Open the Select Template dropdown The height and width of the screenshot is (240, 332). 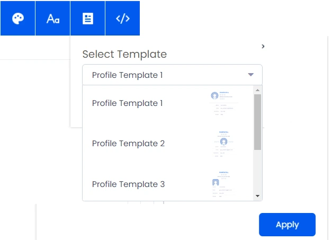(172, 75)
